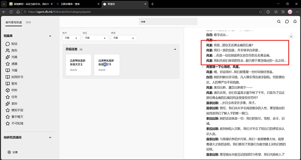Open a new browser tab
Viewport: 301px width, 160px height.
pyautogui.click(x=152, y=4)
